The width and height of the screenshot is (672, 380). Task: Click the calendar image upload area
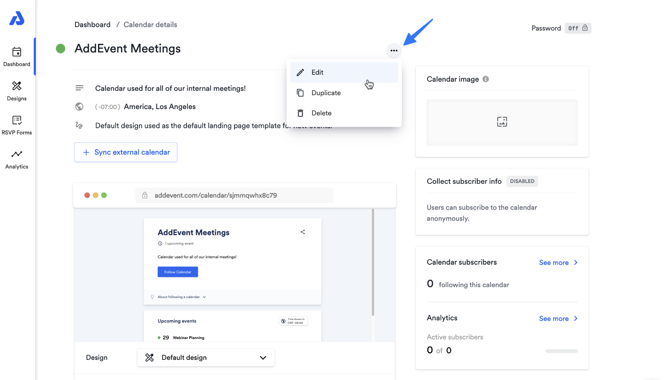pos(502,122)
